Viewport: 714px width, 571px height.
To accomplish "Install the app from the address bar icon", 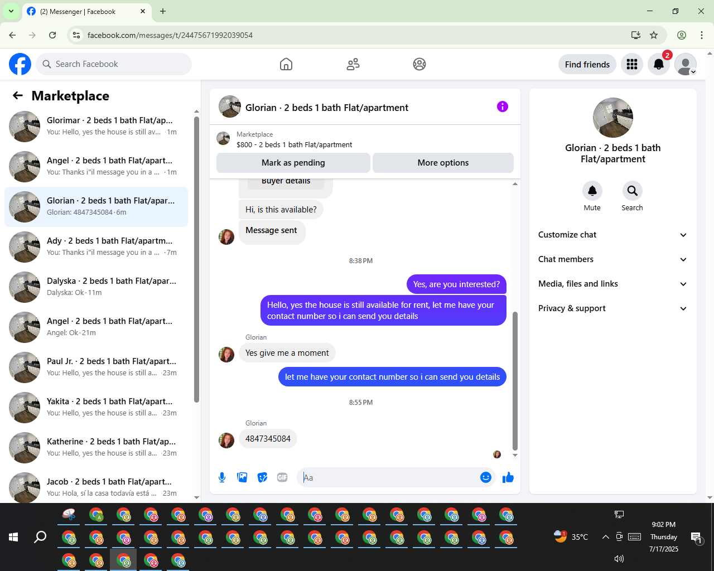I will tap(635, 35).
